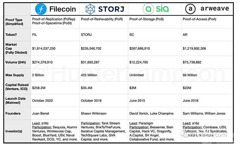Viewport: 243px width, 146px height.
Task: Click Sia max supply Unlimited cell
Action: point(136,75)
